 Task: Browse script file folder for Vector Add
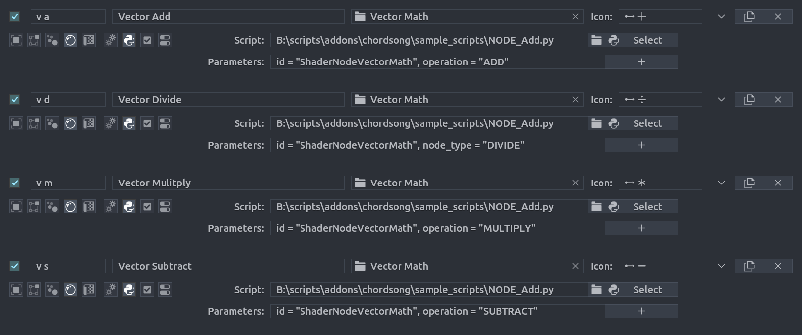[x=597, y=40]
